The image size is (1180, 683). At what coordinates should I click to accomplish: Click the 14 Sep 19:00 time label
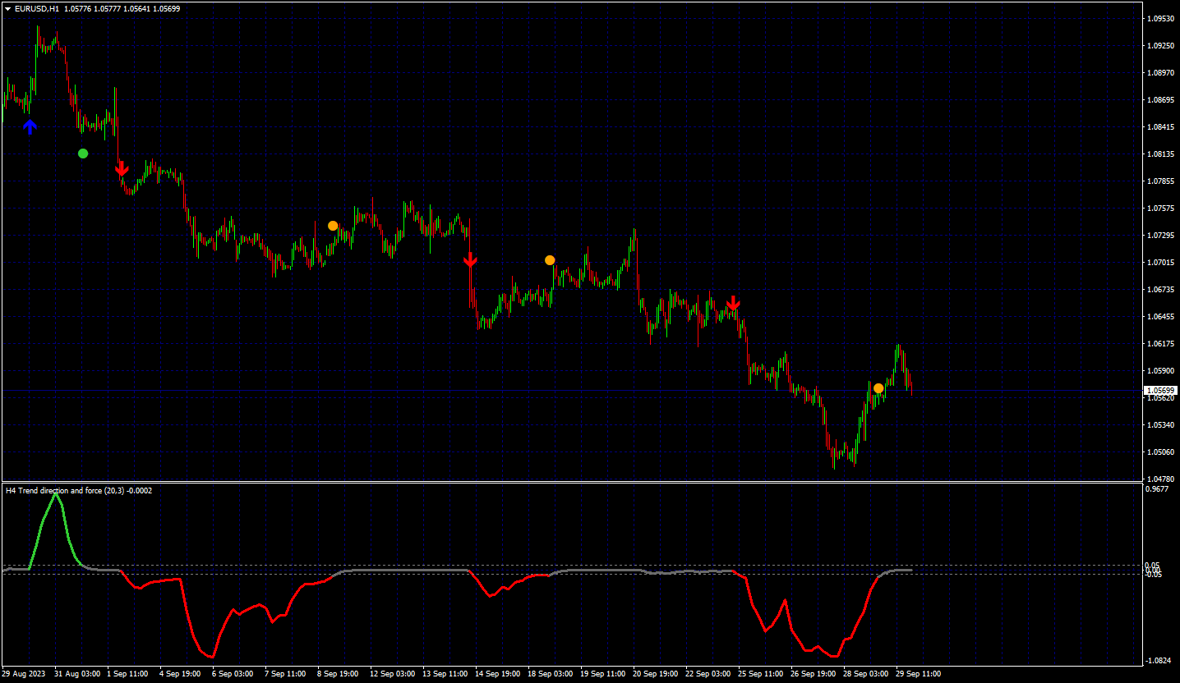(498, 673)
